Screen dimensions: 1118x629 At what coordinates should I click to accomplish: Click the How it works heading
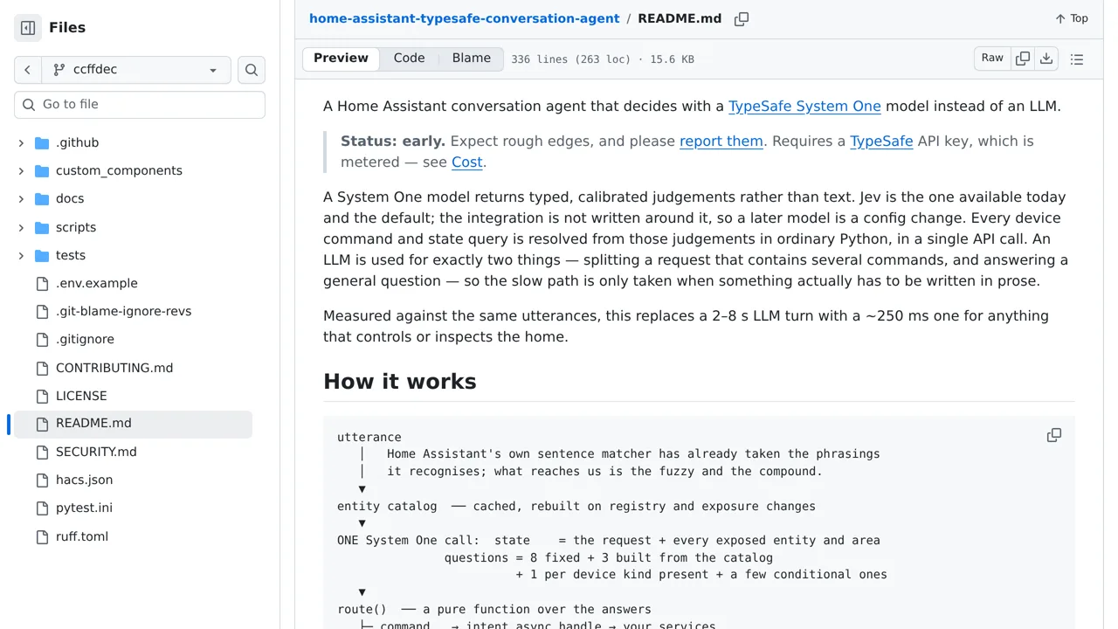(x=400, y=382)
